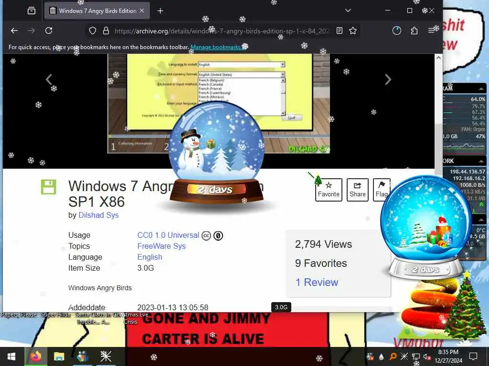Image resolution: width=489 pixels, height=366 pixels.
Task: Click the Windows setup screenshot preview
Action: pos(219,103)
